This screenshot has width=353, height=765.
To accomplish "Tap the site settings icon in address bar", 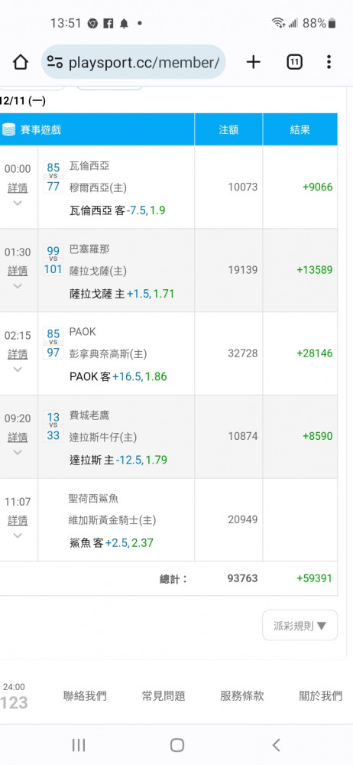I will point(54,62).
